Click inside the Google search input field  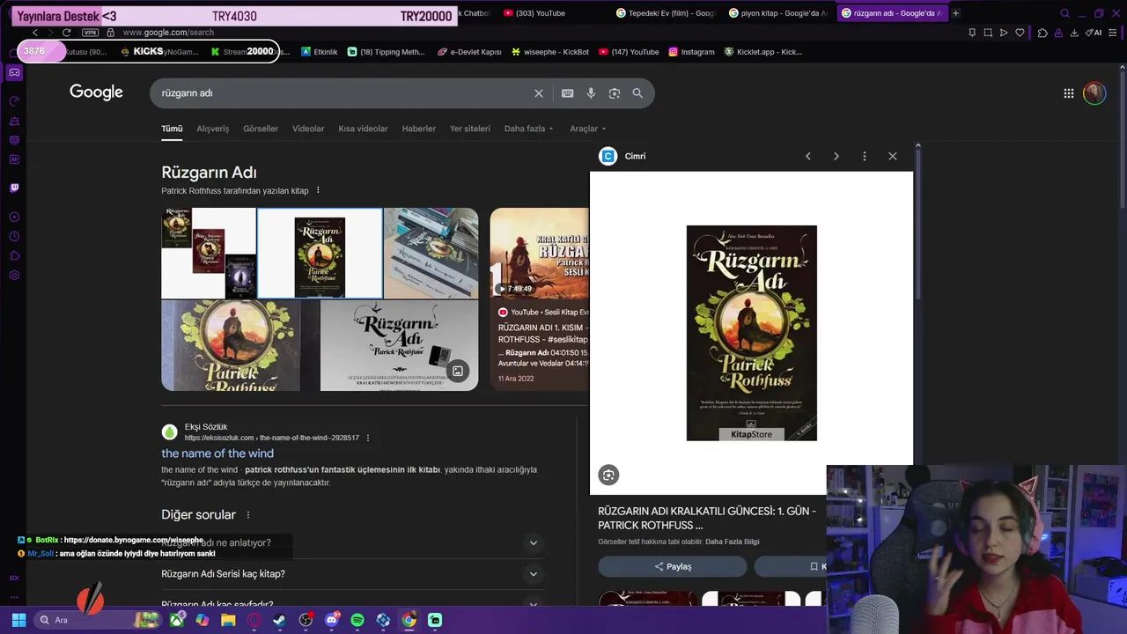343,93
